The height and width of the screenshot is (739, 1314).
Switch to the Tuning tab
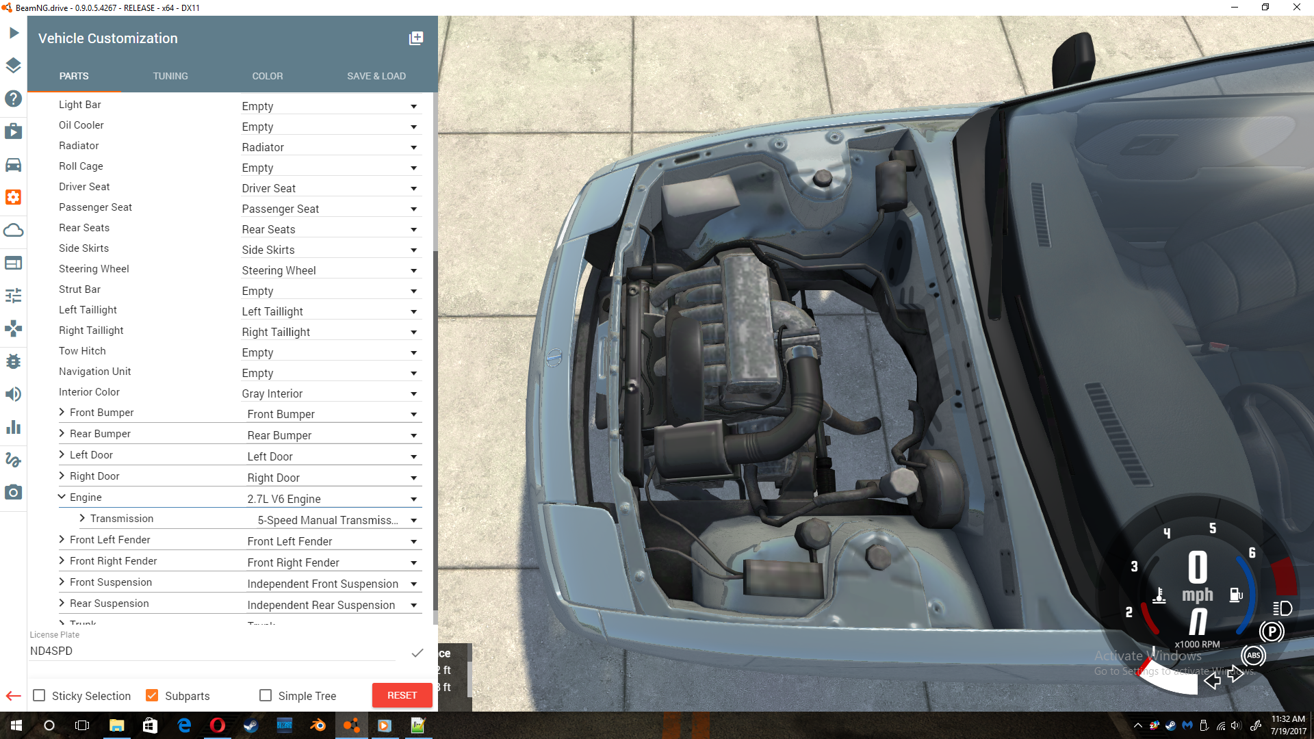click(x=170, y=76)
